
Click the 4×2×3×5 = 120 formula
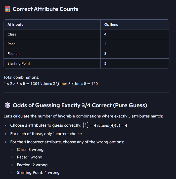point(51,84)
